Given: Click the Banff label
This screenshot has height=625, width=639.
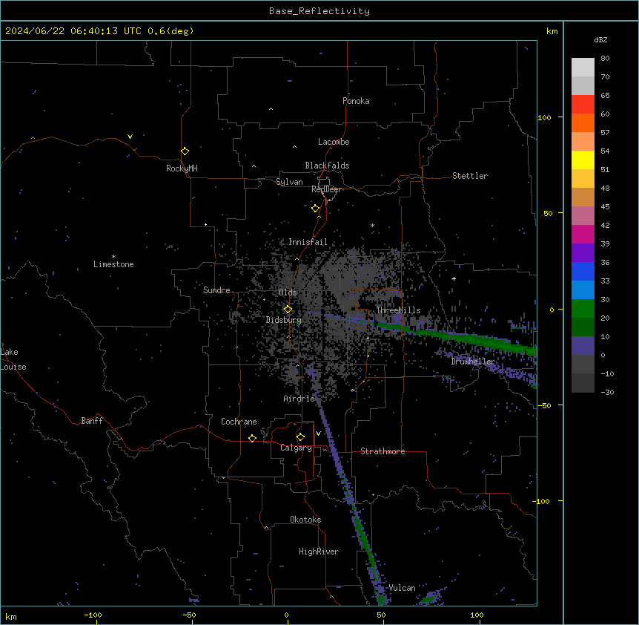Looking at the screenshot, I should coord(92,421).
